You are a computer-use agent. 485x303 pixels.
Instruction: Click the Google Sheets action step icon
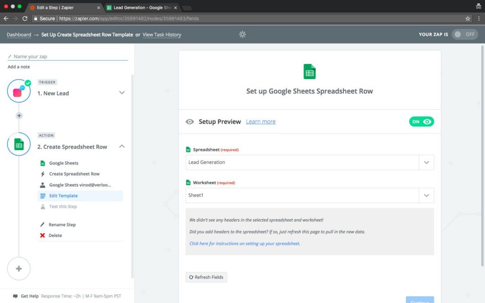(x=19, y=144)
